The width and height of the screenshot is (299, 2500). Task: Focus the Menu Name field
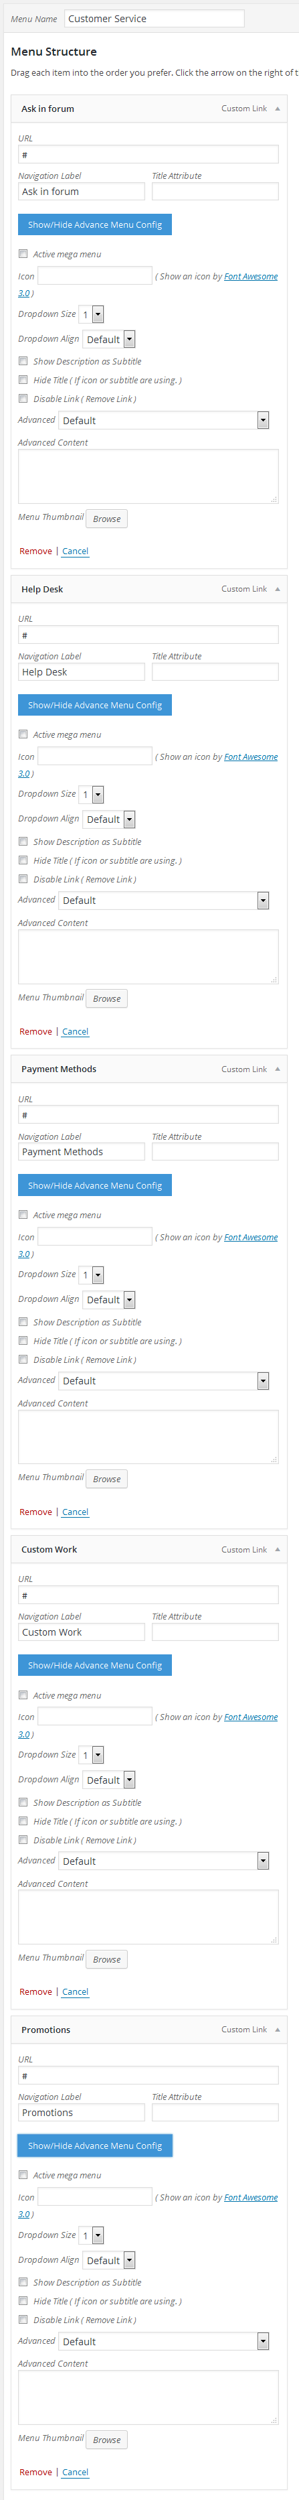click(x=154, y=19)
